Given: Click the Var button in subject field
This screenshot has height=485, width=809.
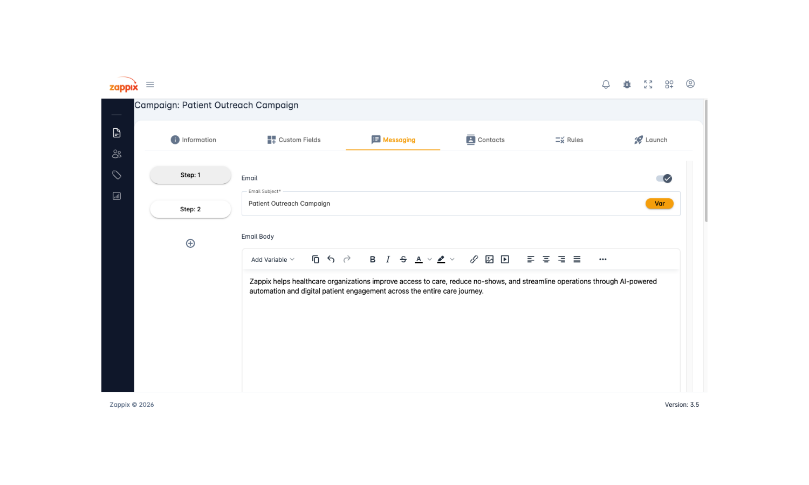Looking at the screenshot, I should pos(659,204).
